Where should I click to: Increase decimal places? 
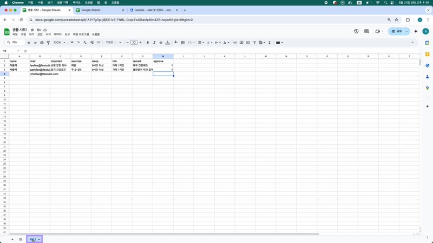coord(91,43)
